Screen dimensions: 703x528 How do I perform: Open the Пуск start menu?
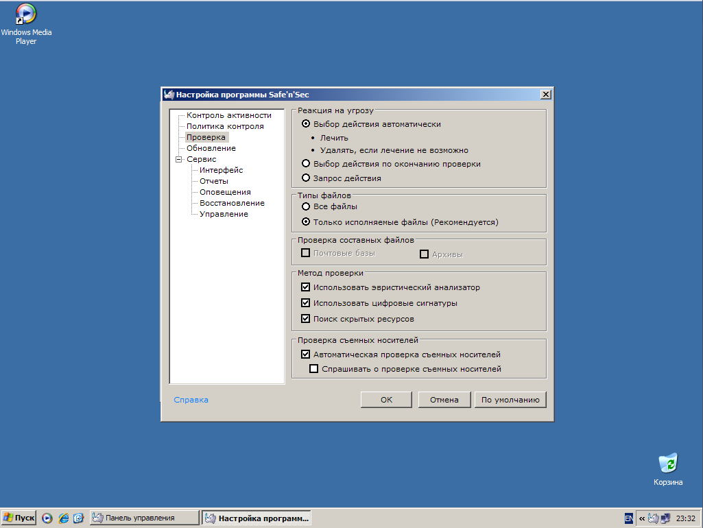point(19,518)
